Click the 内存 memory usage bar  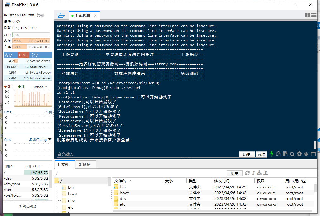pos(31,41)
